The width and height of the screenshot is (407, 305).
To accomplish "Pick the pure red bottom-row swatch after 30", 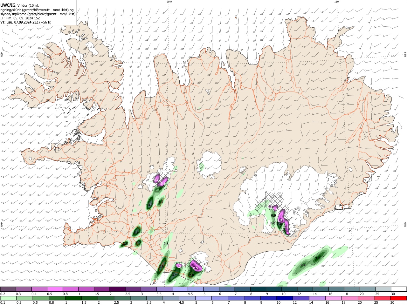I will point(399,298).
